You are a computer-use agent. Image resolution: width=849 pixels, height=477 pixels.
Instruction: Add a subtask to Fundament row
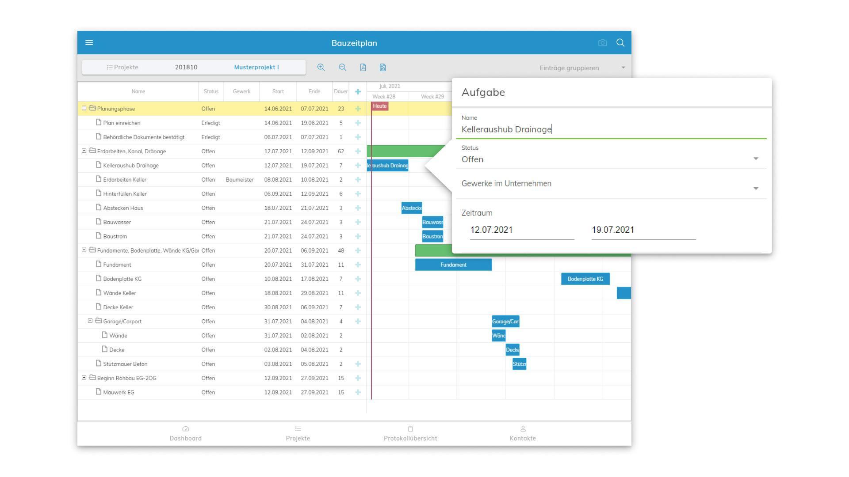pos(358,265)
